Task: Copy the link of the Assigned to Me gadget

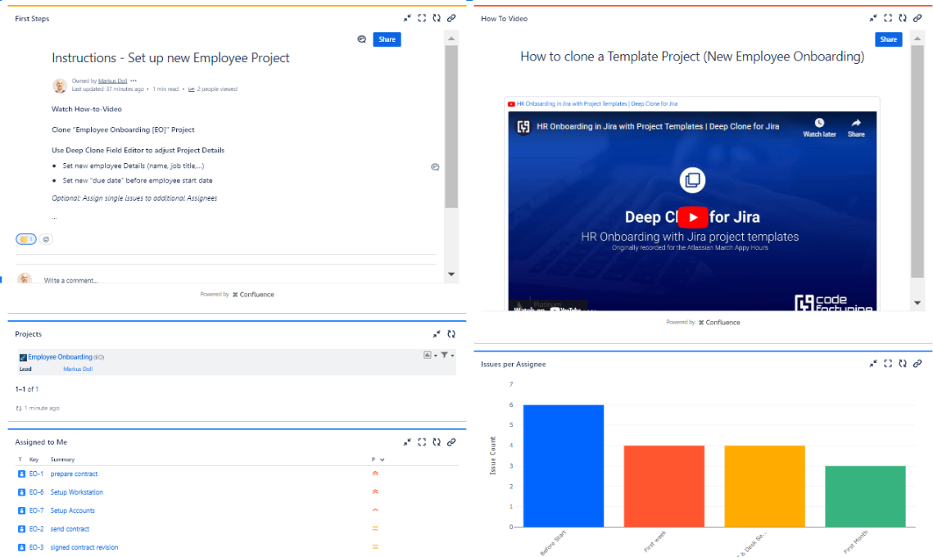Action: [451, 442]
